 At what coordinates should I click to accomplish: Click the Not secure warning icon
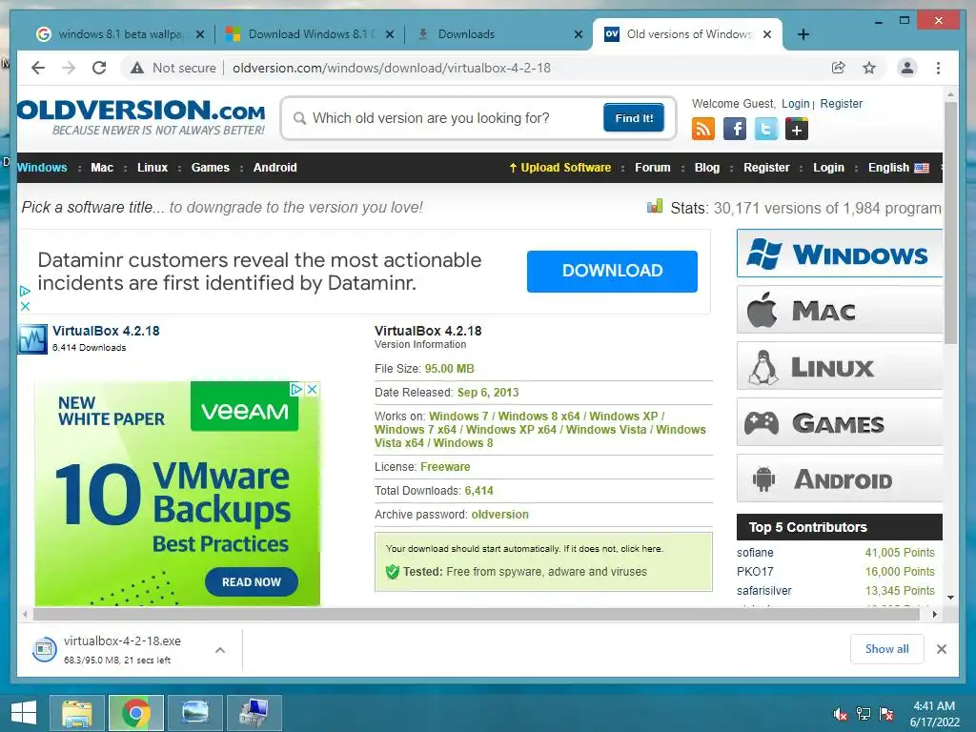tap(137, 68)
